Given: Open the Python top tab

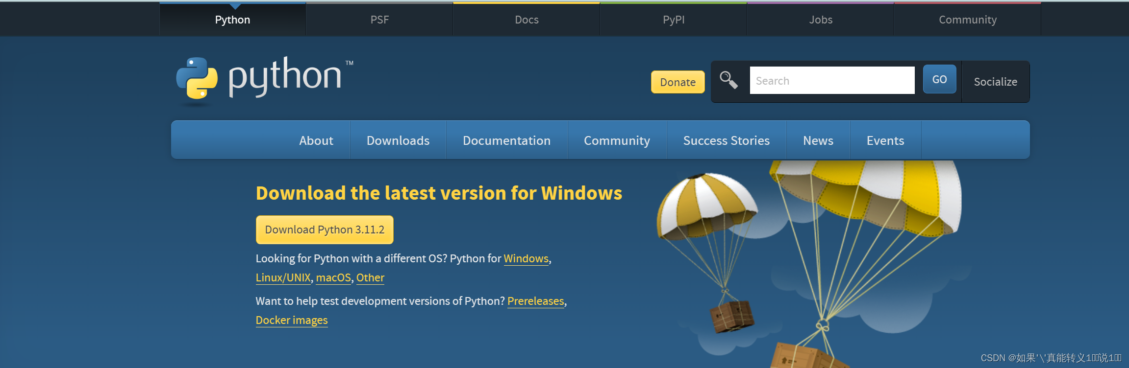Looking at the screenshot, I should (232, 20).
